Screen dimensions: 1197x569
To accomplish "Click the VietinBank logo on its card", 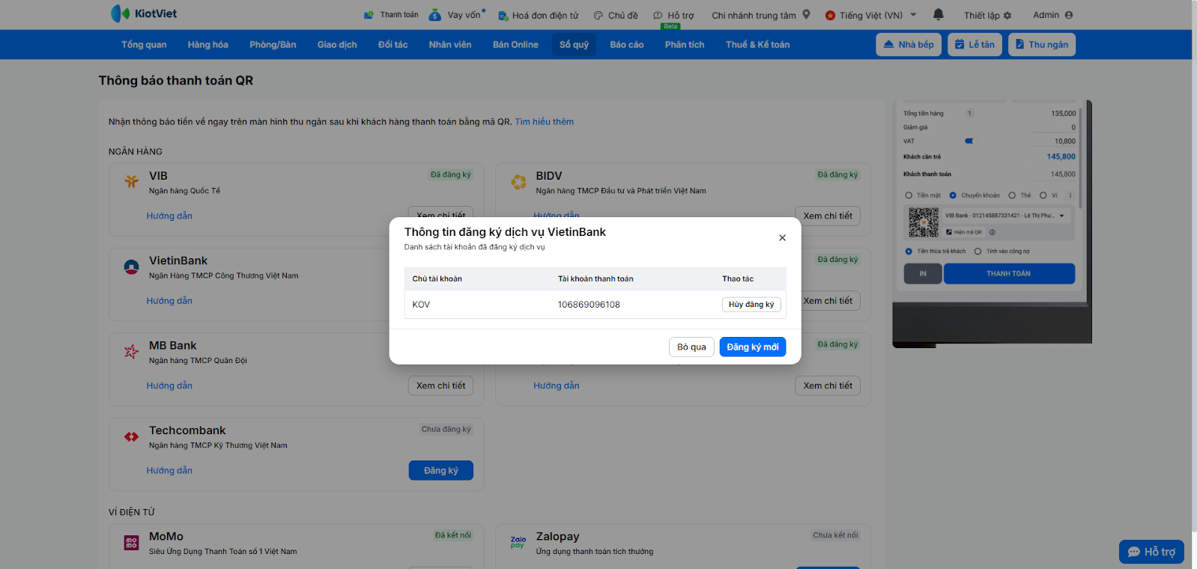I will 131,266.
